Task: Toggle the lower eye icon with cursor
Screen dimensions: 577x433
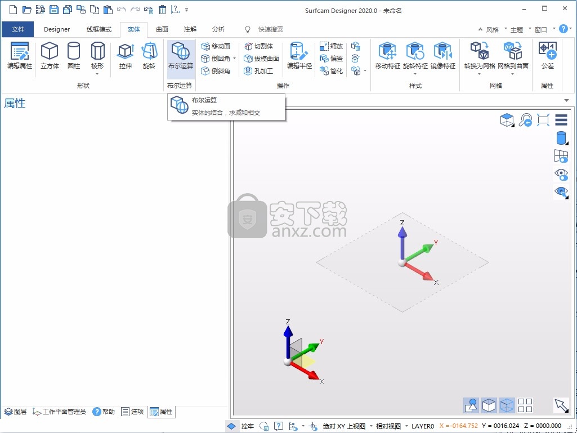Action: click(561, 192)
